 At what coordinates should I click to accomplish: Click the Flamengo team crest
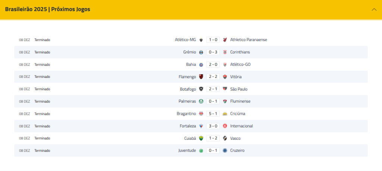click(x=201, y=77)
